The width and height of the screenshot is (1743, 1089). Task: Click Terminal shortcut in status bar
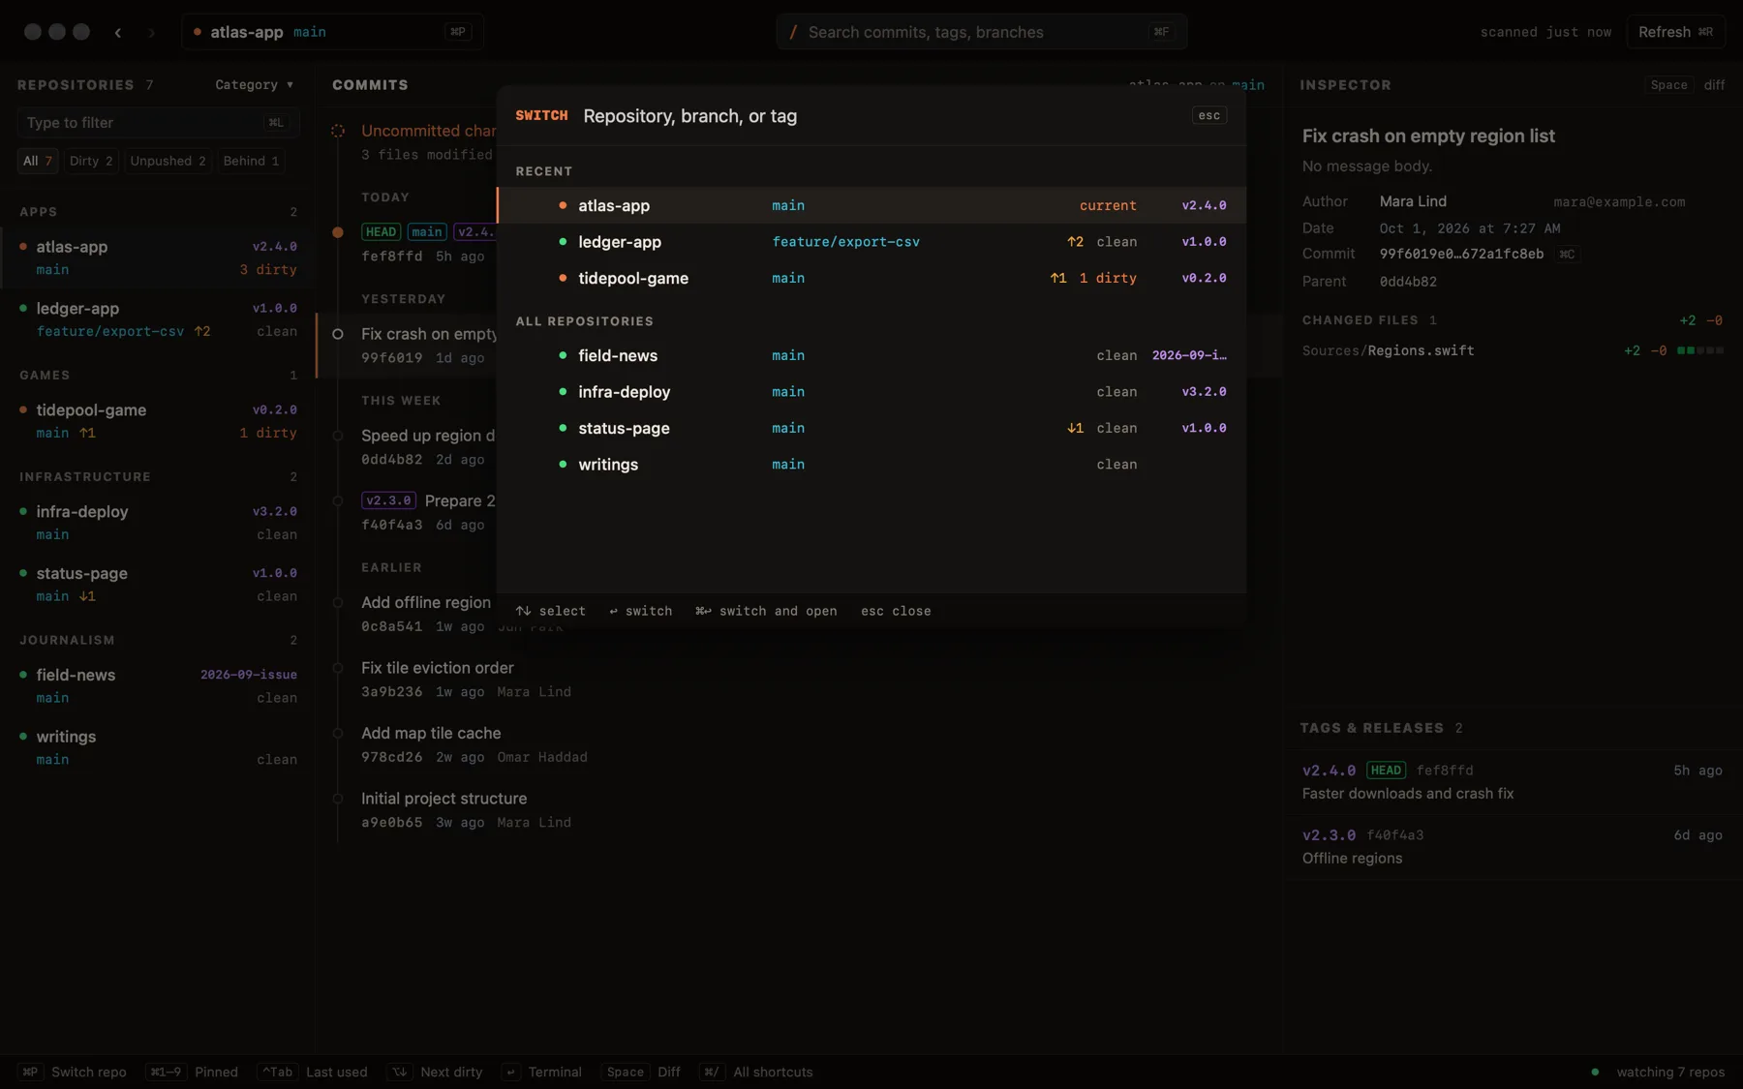point(542,1072)
